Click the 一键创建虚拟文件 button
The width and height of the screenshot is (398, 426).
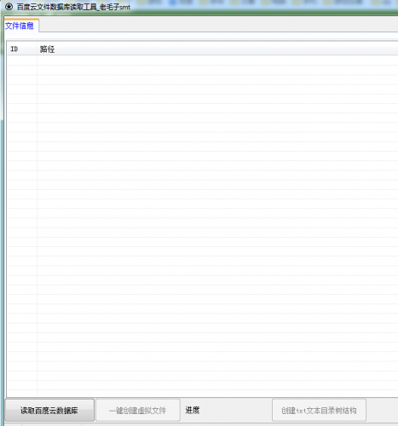pos(138,410)
